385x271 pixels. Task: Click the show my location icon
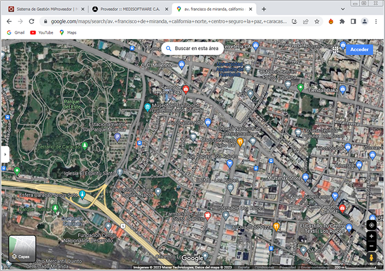[371, 225]
